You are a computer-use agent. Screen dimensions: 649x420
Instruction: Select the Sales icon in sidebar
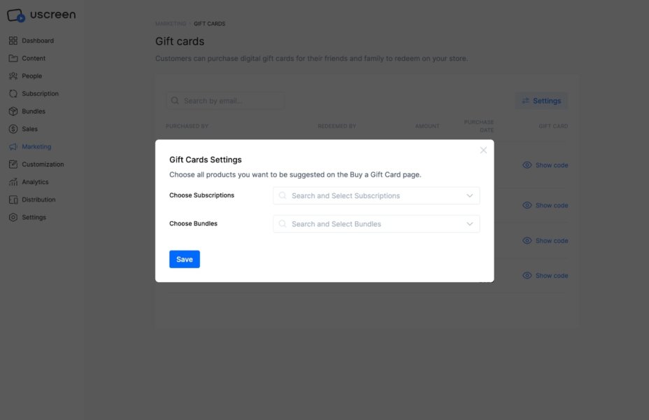coord(13,128)
